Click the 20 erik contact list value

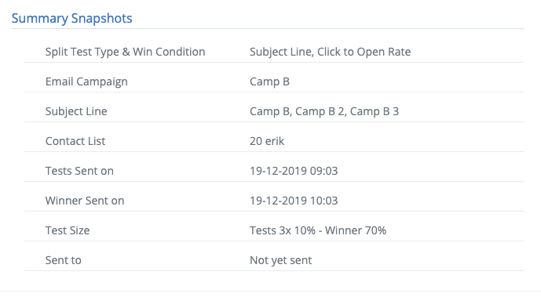[x=267, y=141]
